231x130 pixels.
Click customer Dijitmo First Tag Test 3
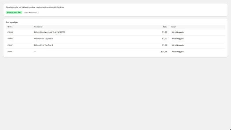pos(44,39)
